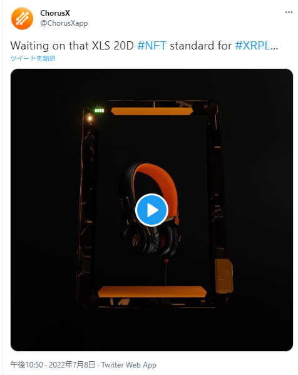Viewport: 298px width, 375px height.
Task: Click the tweet text 'Waiting on that XLS 20D'
Action: coord(72,46)
